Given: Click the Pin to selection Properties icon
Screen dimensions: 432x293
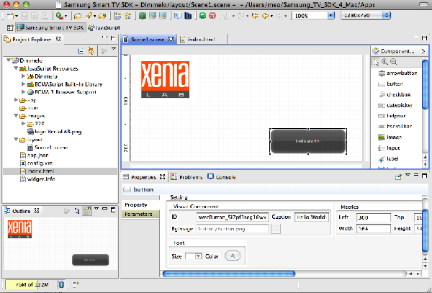Looking at the screenshot, I should click(x=398, y=177).
